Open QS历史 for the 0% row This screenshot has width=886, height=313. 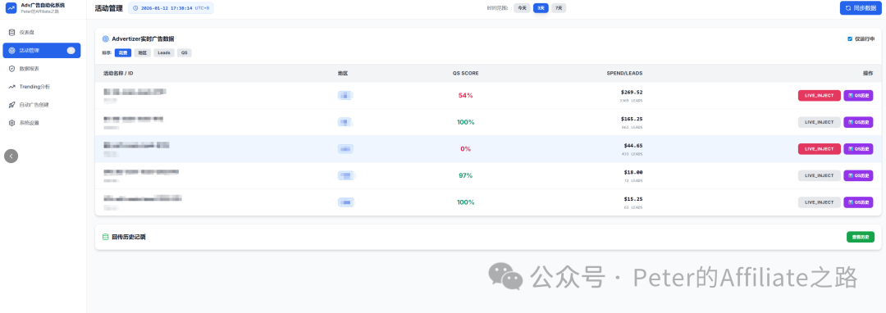click(858, 149)
